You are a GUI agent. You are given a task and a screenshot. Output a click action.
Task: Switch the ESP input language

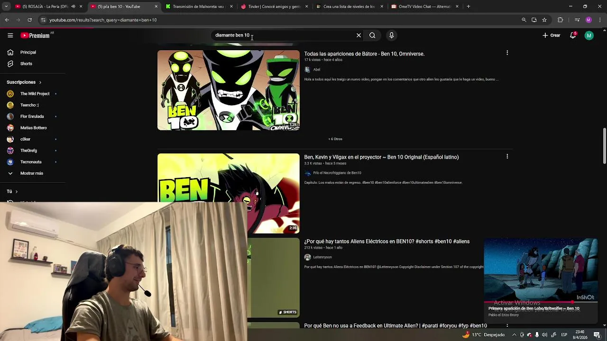coord(564,335)
